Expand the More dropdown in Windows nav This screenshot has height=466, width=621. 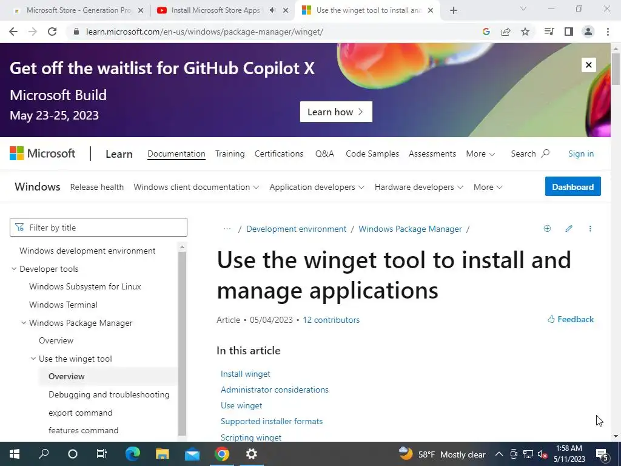488,187
